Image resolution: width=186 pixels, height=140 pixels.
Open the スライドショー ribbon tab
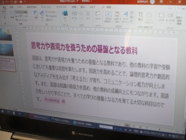tap(62, 7)
